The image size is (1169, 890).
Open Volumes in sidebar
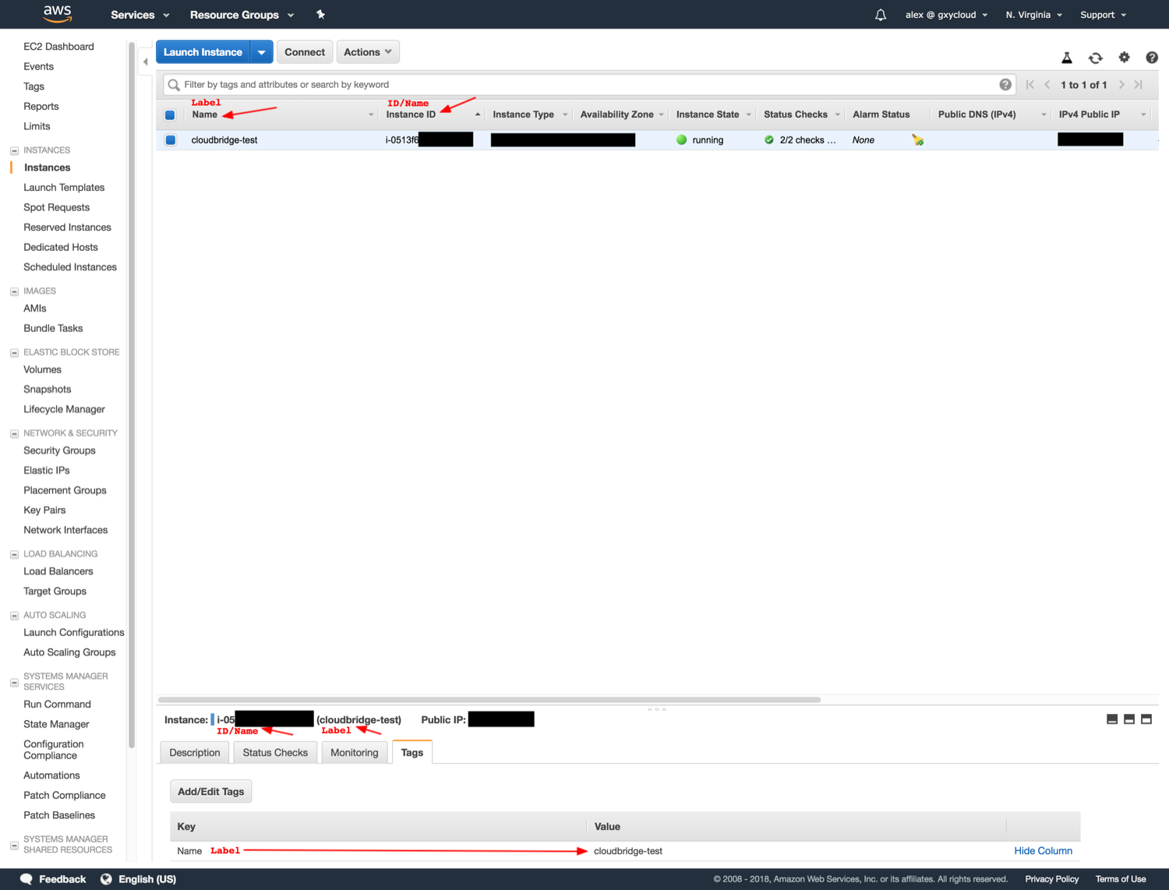point(42,369)
